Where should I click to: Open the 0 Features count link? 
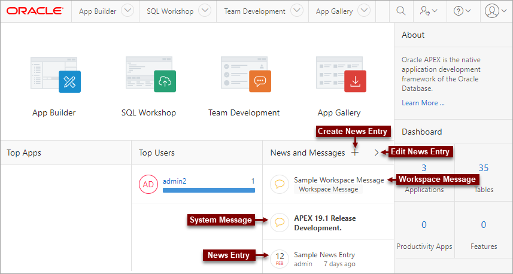tap(484, 224)
